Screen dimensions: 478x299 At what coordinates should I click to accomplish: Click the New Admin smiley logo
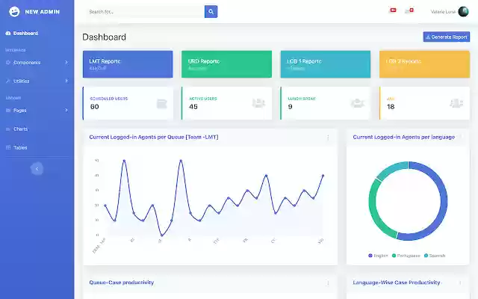[14, 12]
